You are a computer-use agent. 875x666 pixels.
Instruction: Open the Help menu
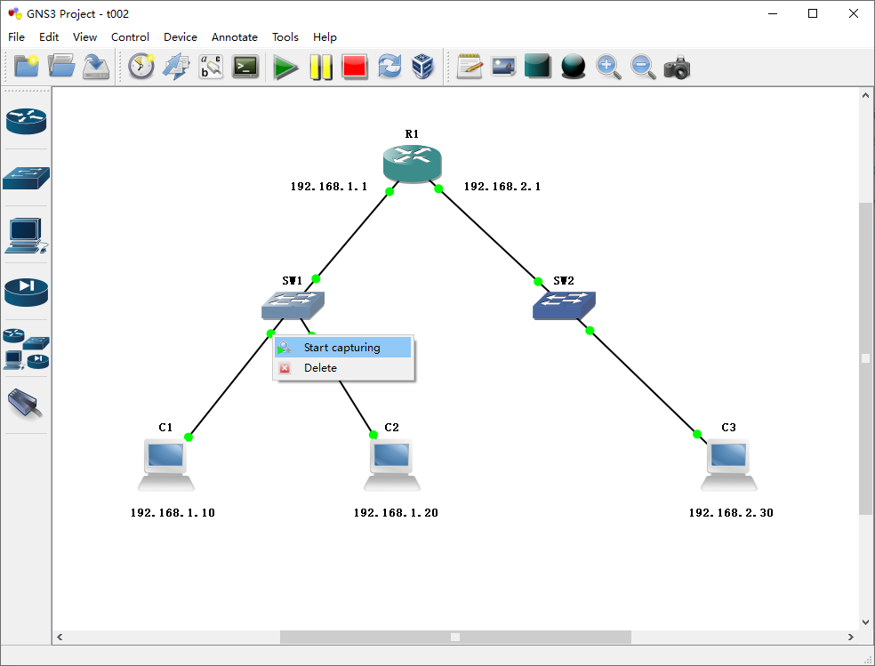point(325,36)
